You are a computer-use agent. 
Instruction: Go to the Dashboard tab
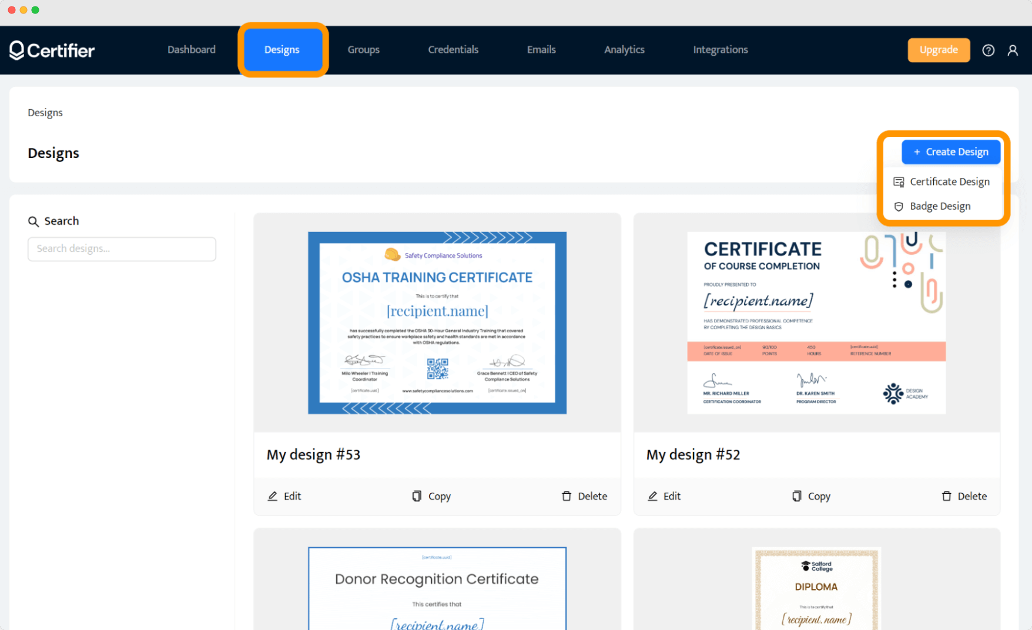tap(192, 50)
